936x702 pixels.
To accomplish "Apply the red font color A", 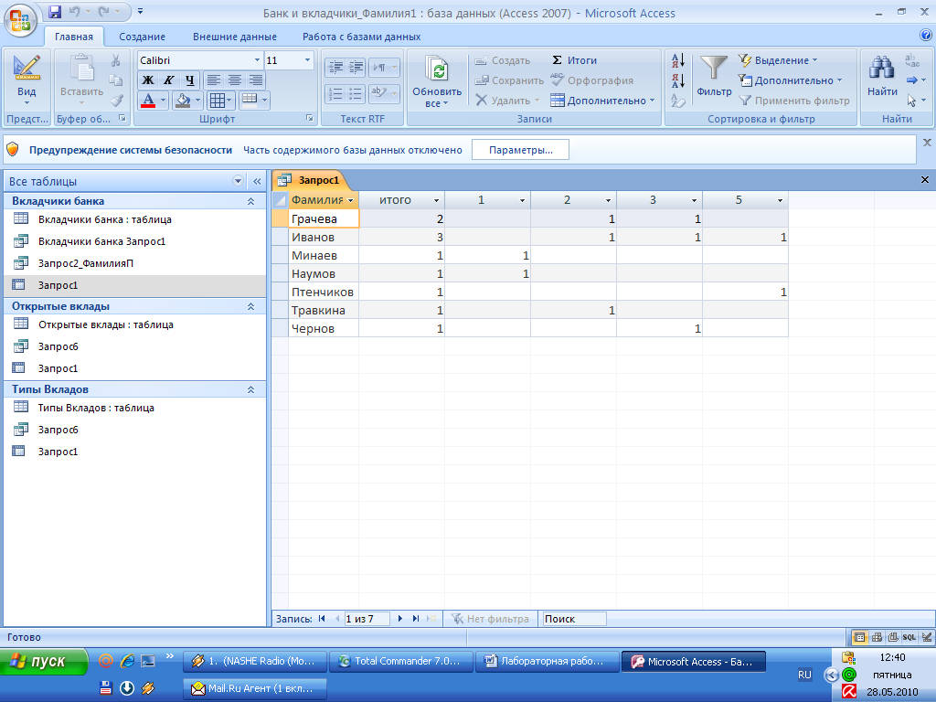I will pos(148,101).
